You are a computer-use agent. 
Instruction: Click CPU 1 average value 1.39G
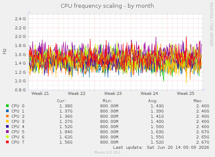click(157, 111)
